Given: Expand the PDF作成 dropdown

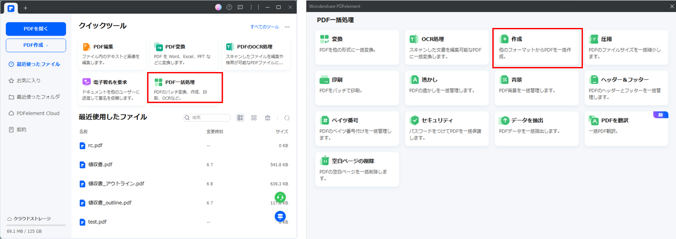Looking at the screenshot, I should coord(36,45).
